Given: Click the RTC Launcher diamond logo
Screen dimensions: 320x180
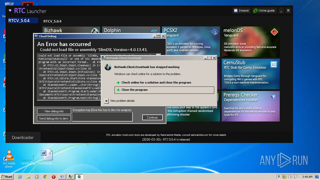Looking at the screenshot, I should tap(10, 10).
